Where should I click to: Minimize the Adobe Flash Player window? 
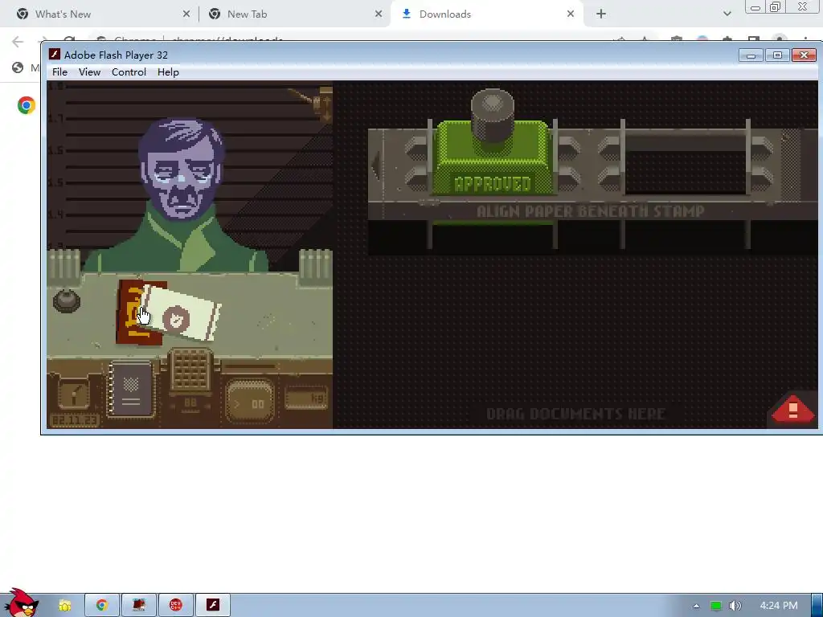coord(751,55)
